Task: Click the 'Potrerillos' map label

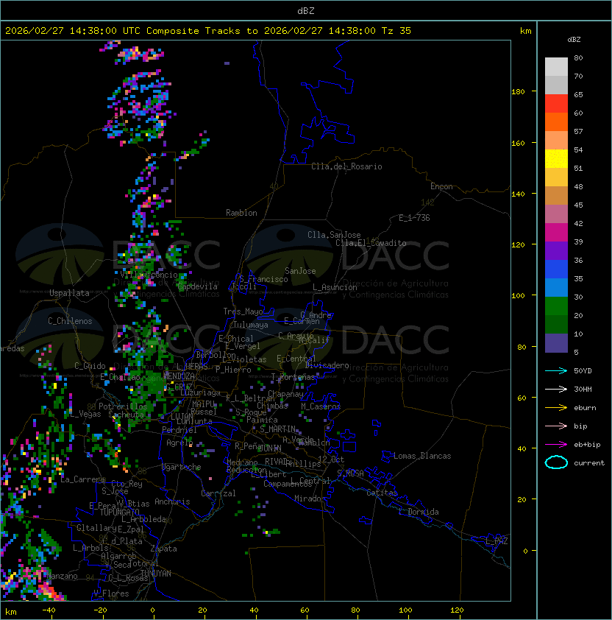Action: tap(123, 406)
